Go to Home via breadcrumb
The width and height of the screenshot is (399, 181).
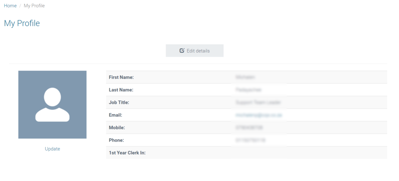click(10, 6)
